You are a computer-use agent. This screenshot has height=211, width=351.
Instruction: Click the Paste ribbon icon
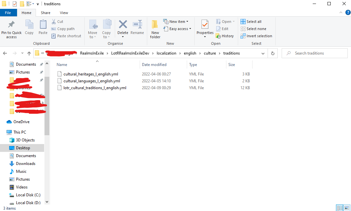pyautogui.click(x=43, y=24)
